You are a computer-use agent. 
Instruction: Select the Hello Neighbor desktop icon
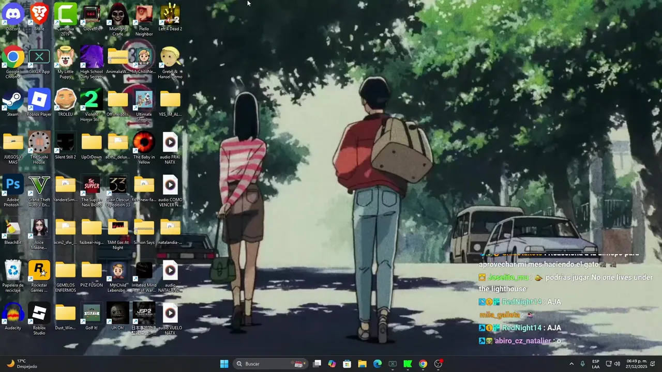click(x=144, y=20)
